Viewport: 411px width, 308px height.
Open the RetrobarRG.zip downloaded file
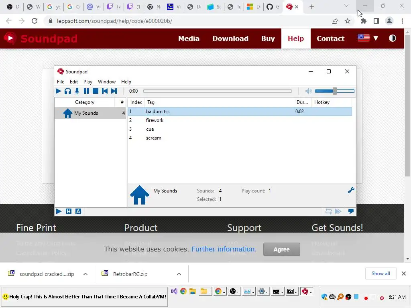pyautogui.click(x=130, y=274)
